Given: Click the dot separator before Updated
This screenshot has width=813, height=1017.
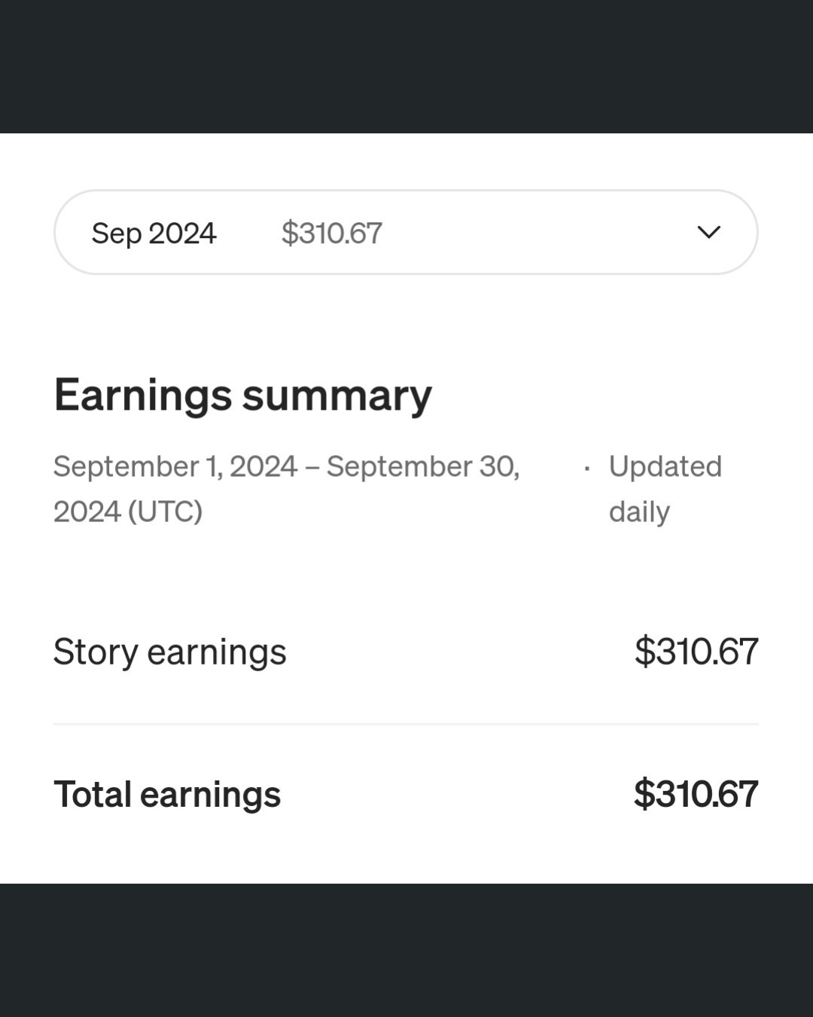Looking at the screenshot, I should click(x=586, y=469).
